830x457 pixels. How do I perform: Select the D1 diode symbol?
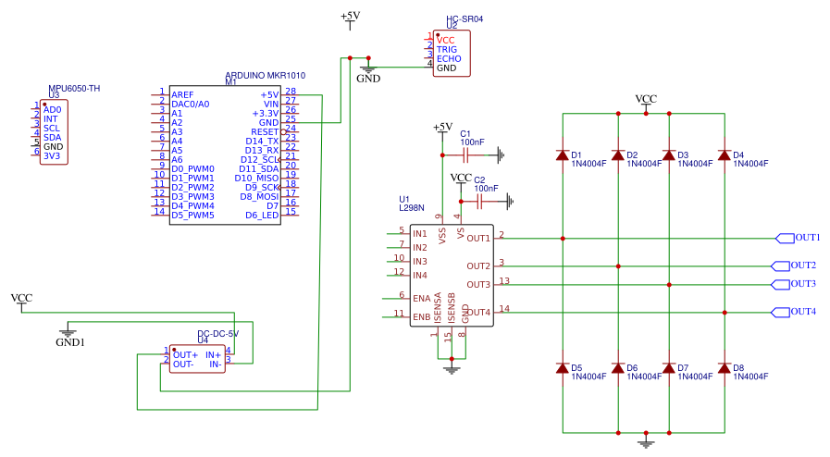click(563, 155)
